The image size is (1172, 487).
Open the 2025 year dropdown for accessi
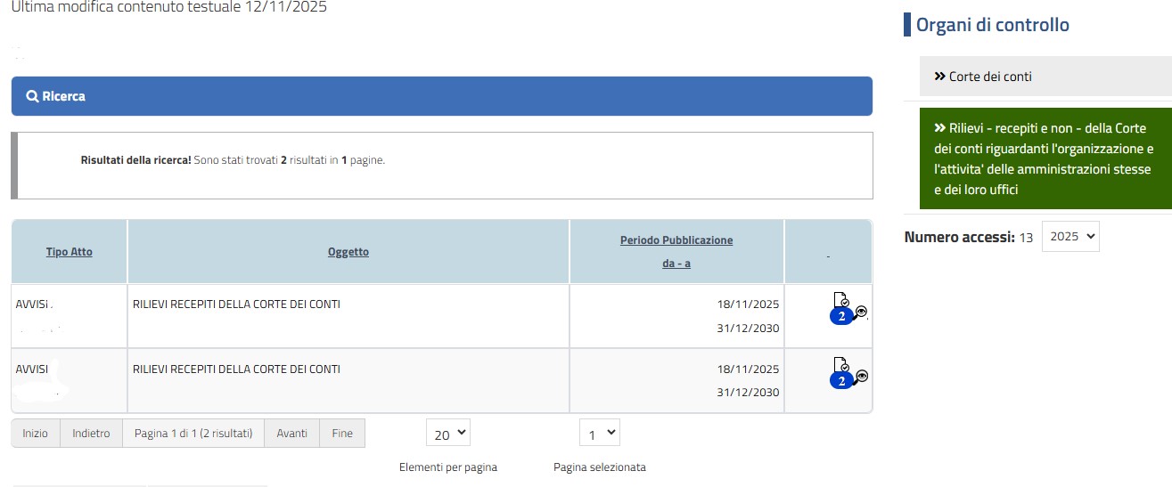pos(1070,237)
